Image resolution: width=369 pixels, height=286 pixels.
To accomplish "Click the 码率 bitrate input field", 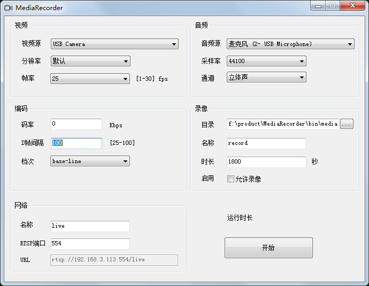I will 76,125.
